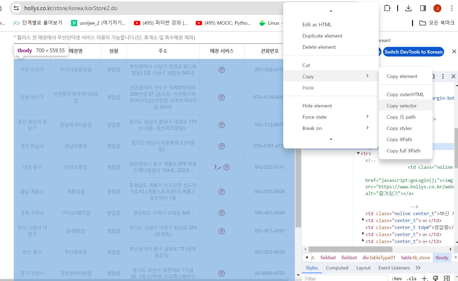The width and height of the screenshot is (458, 281).
Task: Click parking icon in 계룡대점 row
Action: (x=222, y=192)
